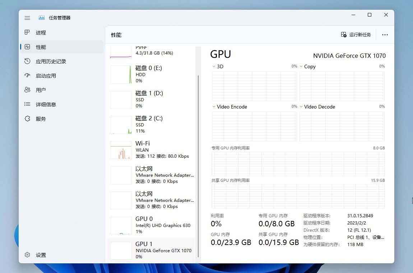Open the 服务 page

[x=62, y=119]
